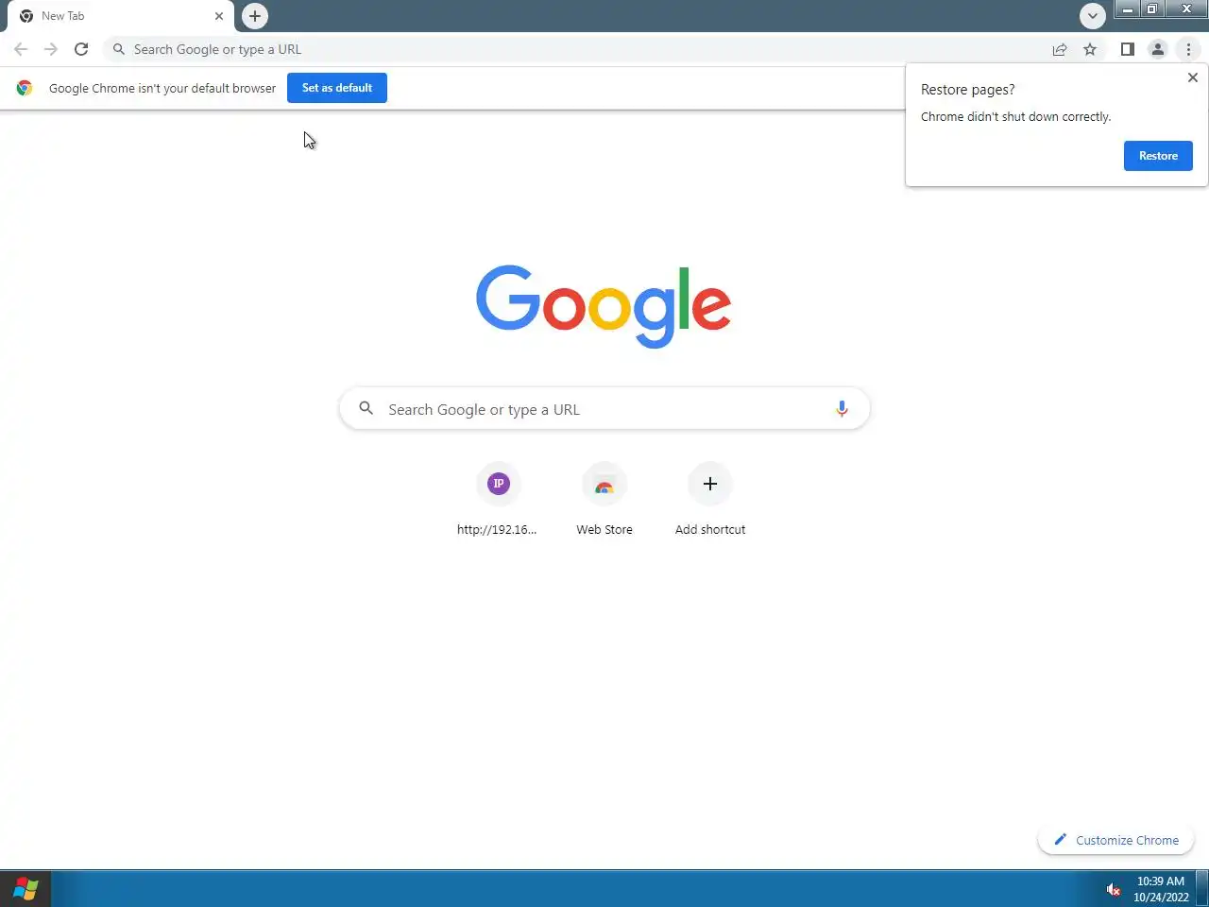
Task: Focus the Google search box
Action: (x=604, y=409)
